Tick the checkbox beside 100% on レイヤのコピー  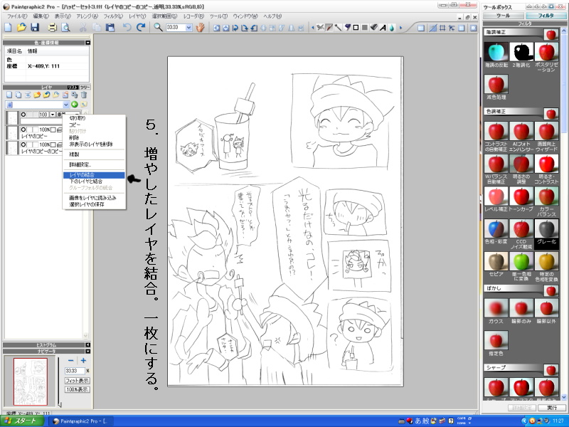(x=53, y=130)
